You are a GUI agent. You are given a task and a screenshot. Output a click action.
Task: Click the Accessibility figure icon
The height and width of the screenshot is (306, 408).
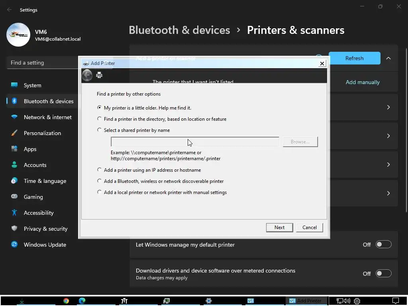coord(14,213)
